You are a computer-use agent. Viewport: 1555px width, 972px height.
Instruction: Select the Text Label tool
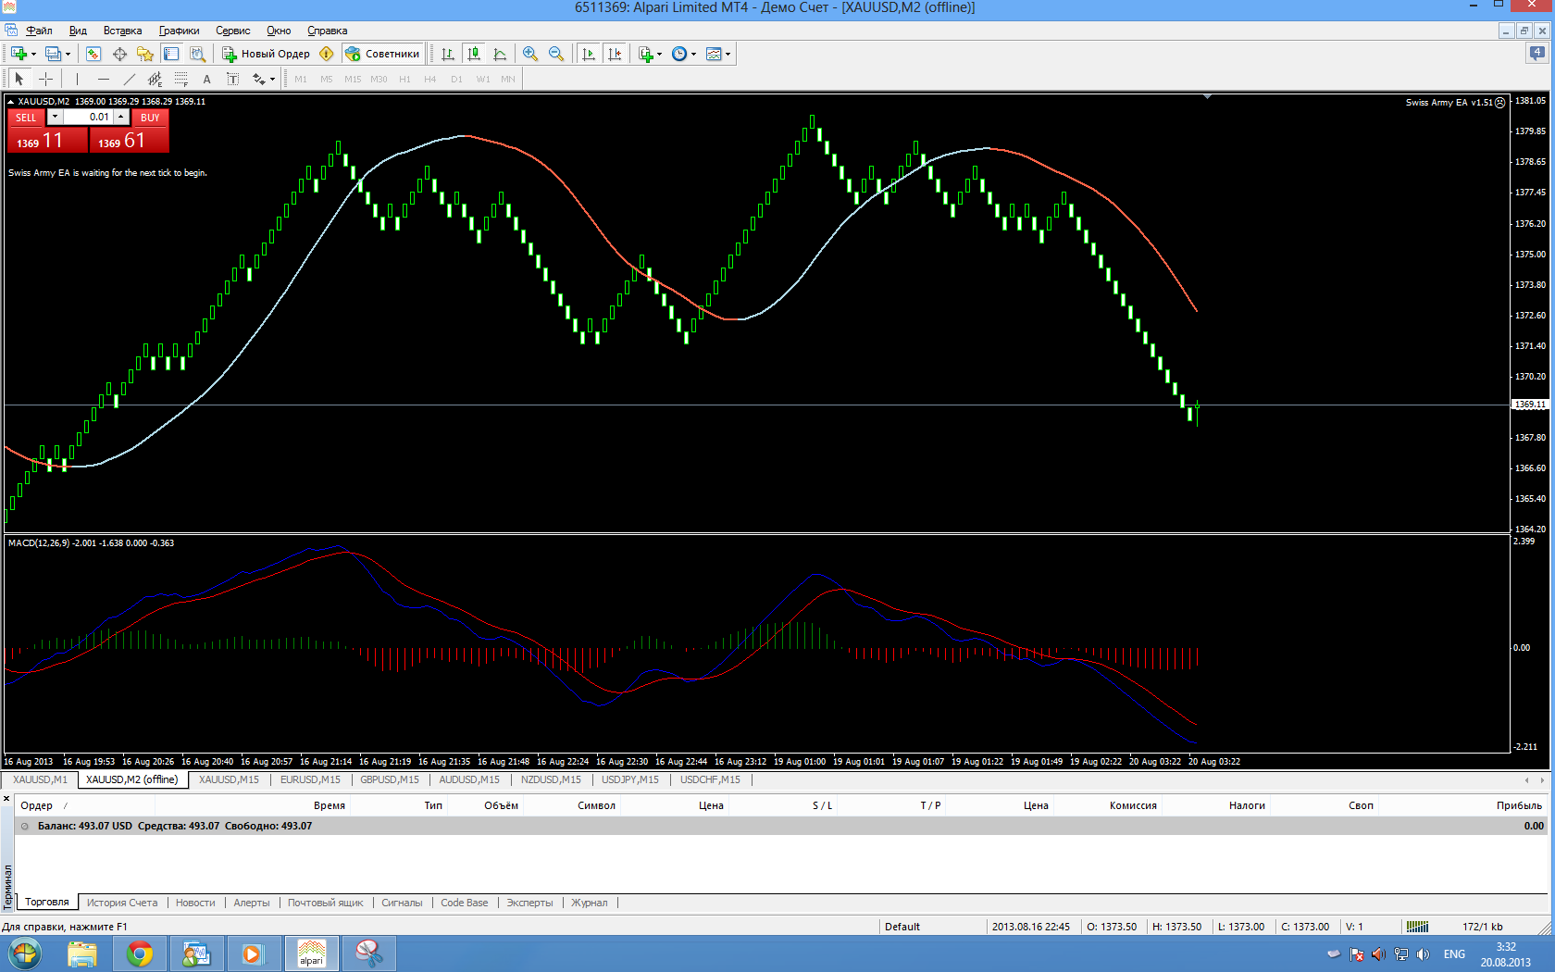pyautogui.click(x=232, y=79)
